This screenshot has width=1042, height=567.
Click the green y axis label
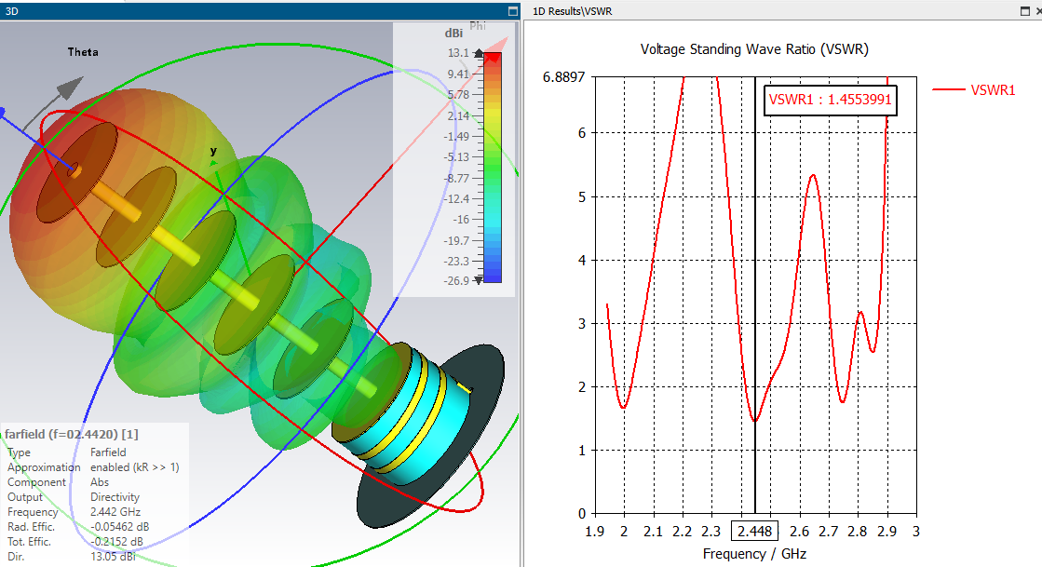[213, 152]
